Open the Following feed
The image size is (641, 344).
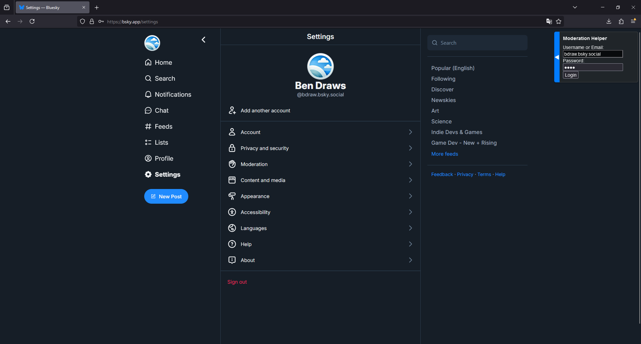point(443,79)
